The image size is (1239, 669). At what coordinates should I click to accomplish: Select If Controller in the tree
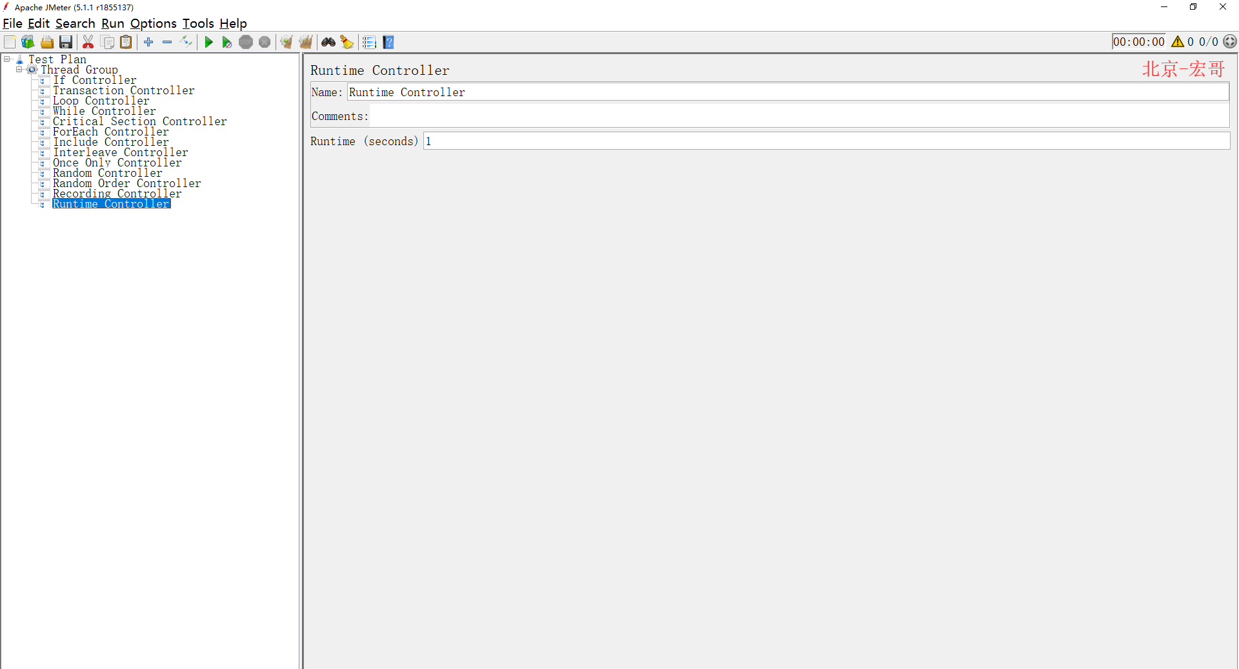[x=95, y=80]
